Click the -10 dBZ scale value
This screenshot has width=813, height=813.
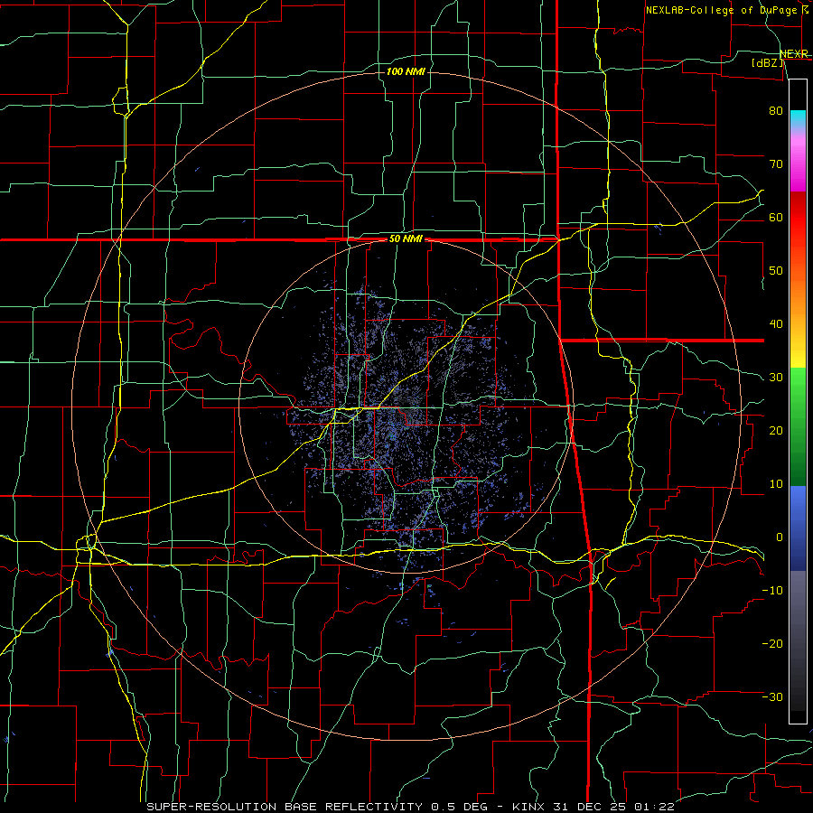772,591
